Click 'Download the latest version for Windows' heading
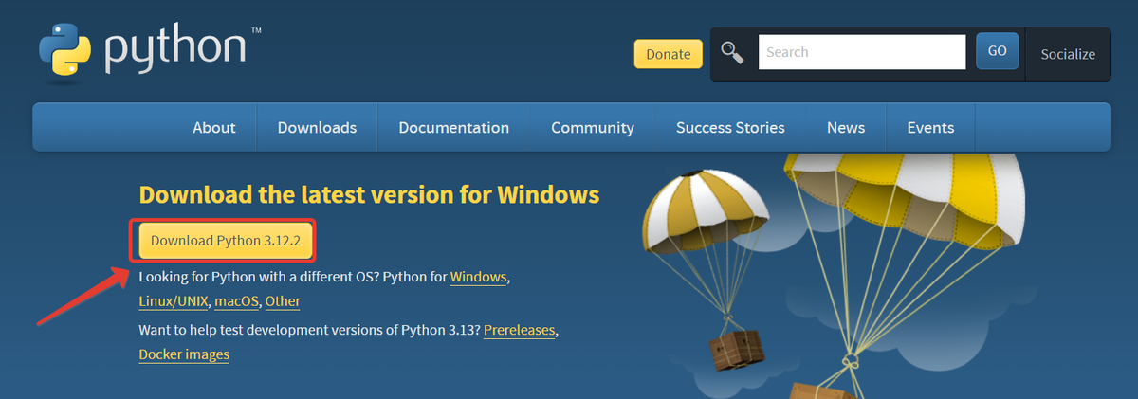Screen dimensions: 1138x399 tap(369, 195)
